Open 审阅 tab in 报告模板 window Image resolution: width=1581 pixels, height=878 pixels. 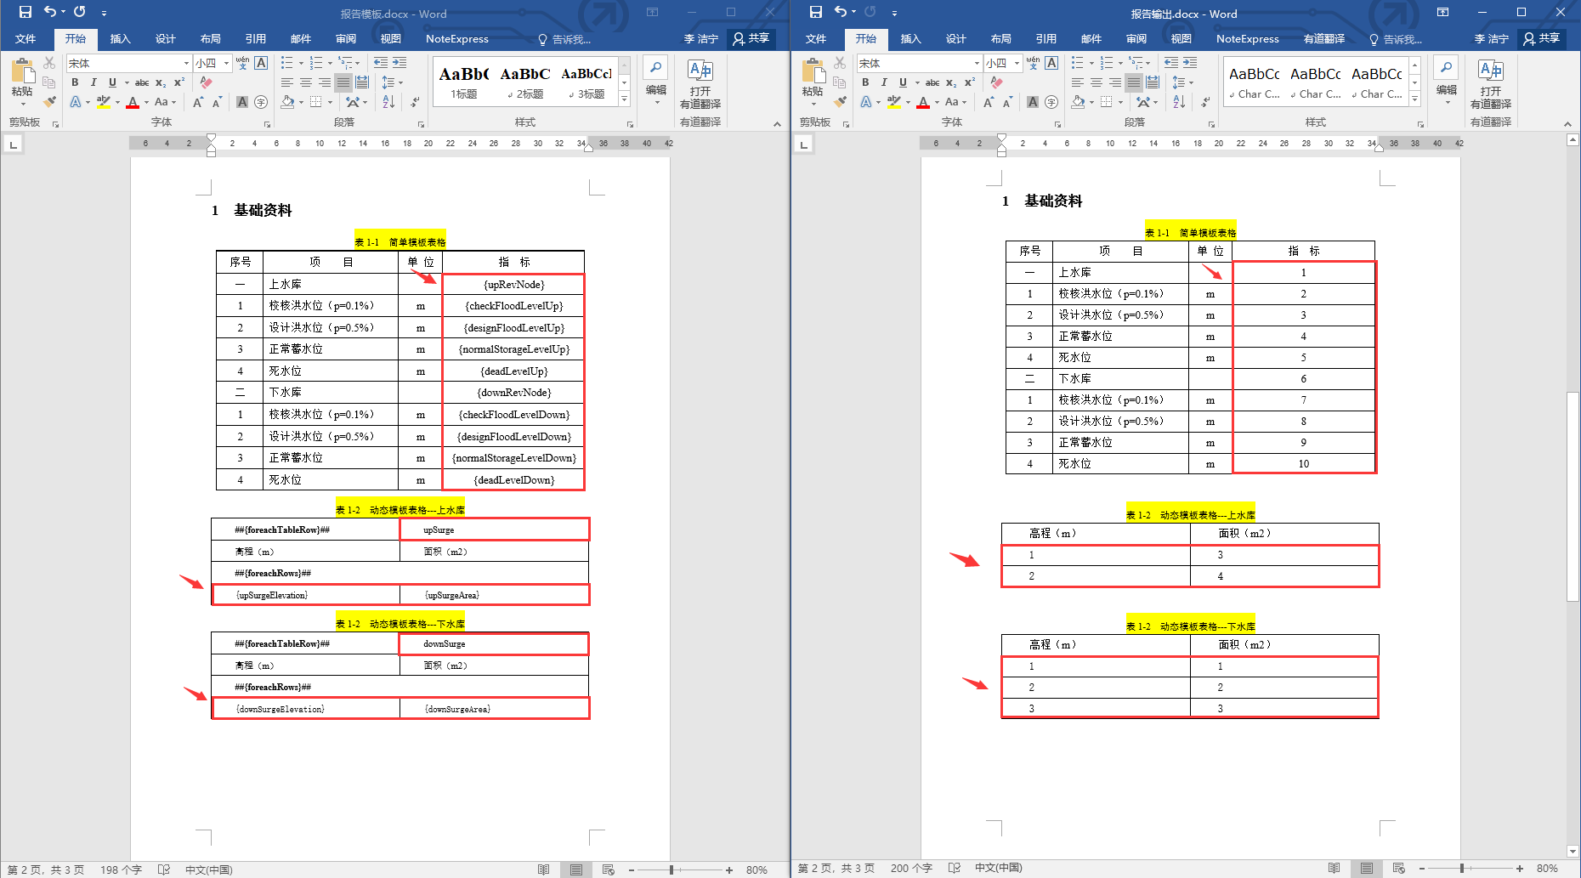(x=346, y=39)
